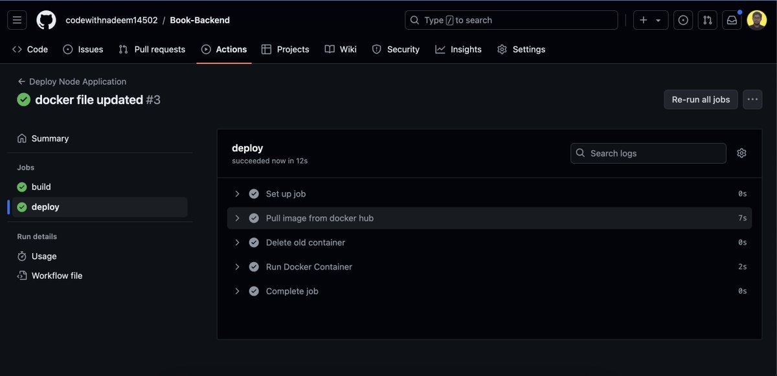Click the deploy job heading in log panel

coord(247,148)
